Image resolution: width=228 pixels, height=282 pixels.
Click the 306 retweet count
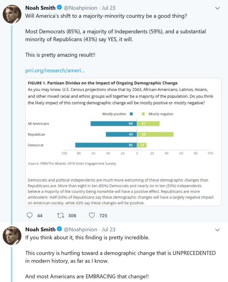[72, 215]
